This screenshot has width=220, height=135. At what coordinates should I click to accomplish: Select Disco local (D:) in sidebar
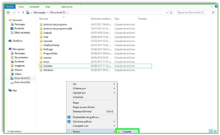pyautogui.click(x=22, y=82)
